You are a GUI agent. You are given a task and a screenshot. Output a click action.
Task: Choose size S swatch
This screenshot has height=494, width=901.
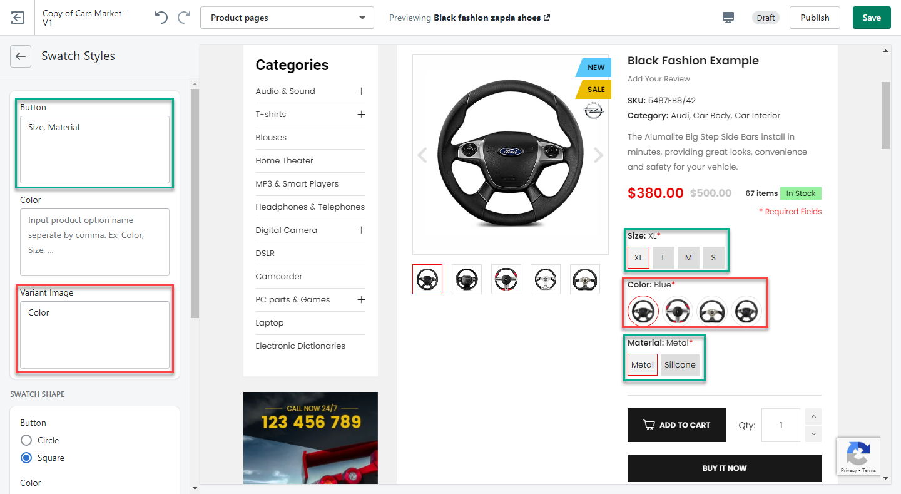pos(713,257)
